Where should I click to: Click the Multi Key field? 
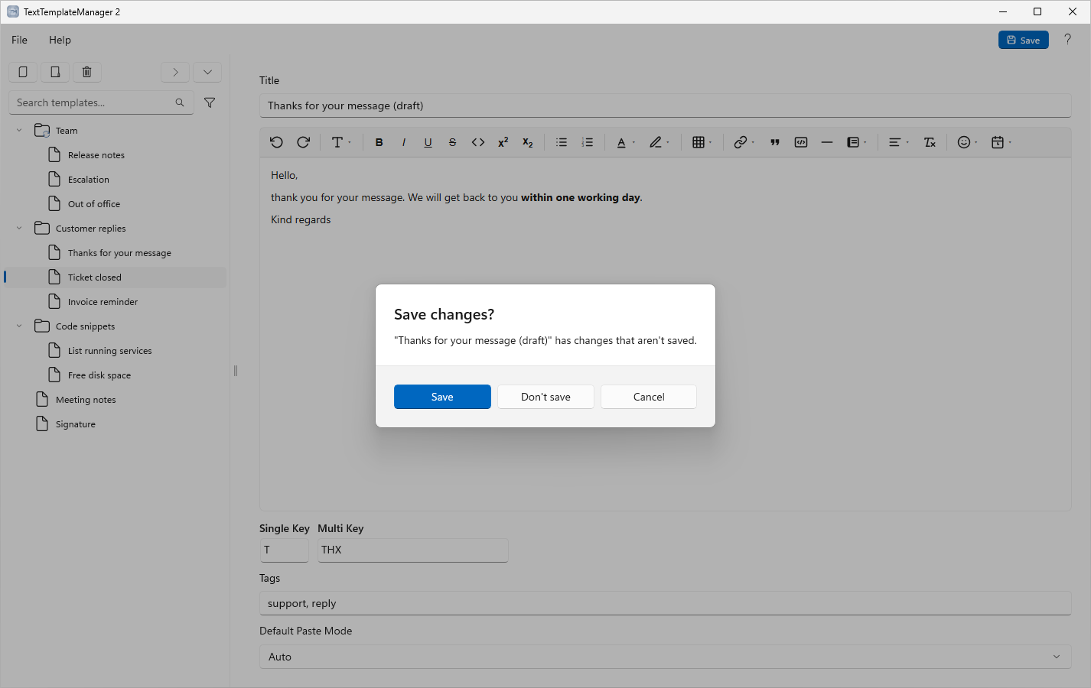412,550
